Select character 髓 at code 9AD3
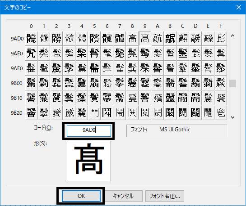Viewport: 246px width, 206px height. [x=69, y=38]
